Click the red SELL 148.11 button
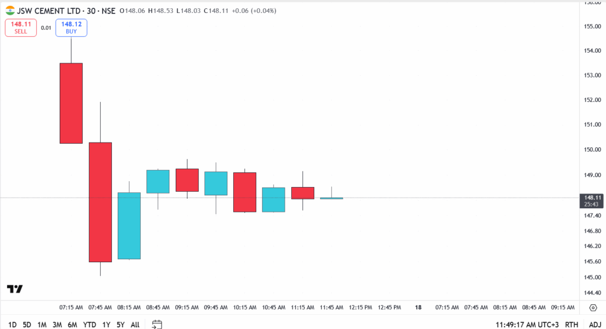This screenshot has width=606, height=329. click(21, 27)
